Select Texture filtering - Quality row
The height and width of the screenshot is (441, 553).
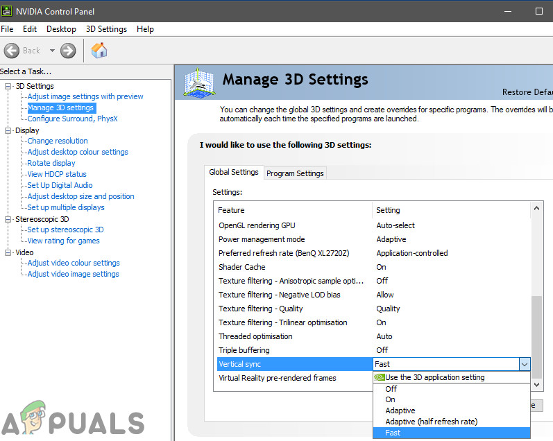(x=374, y=309)
